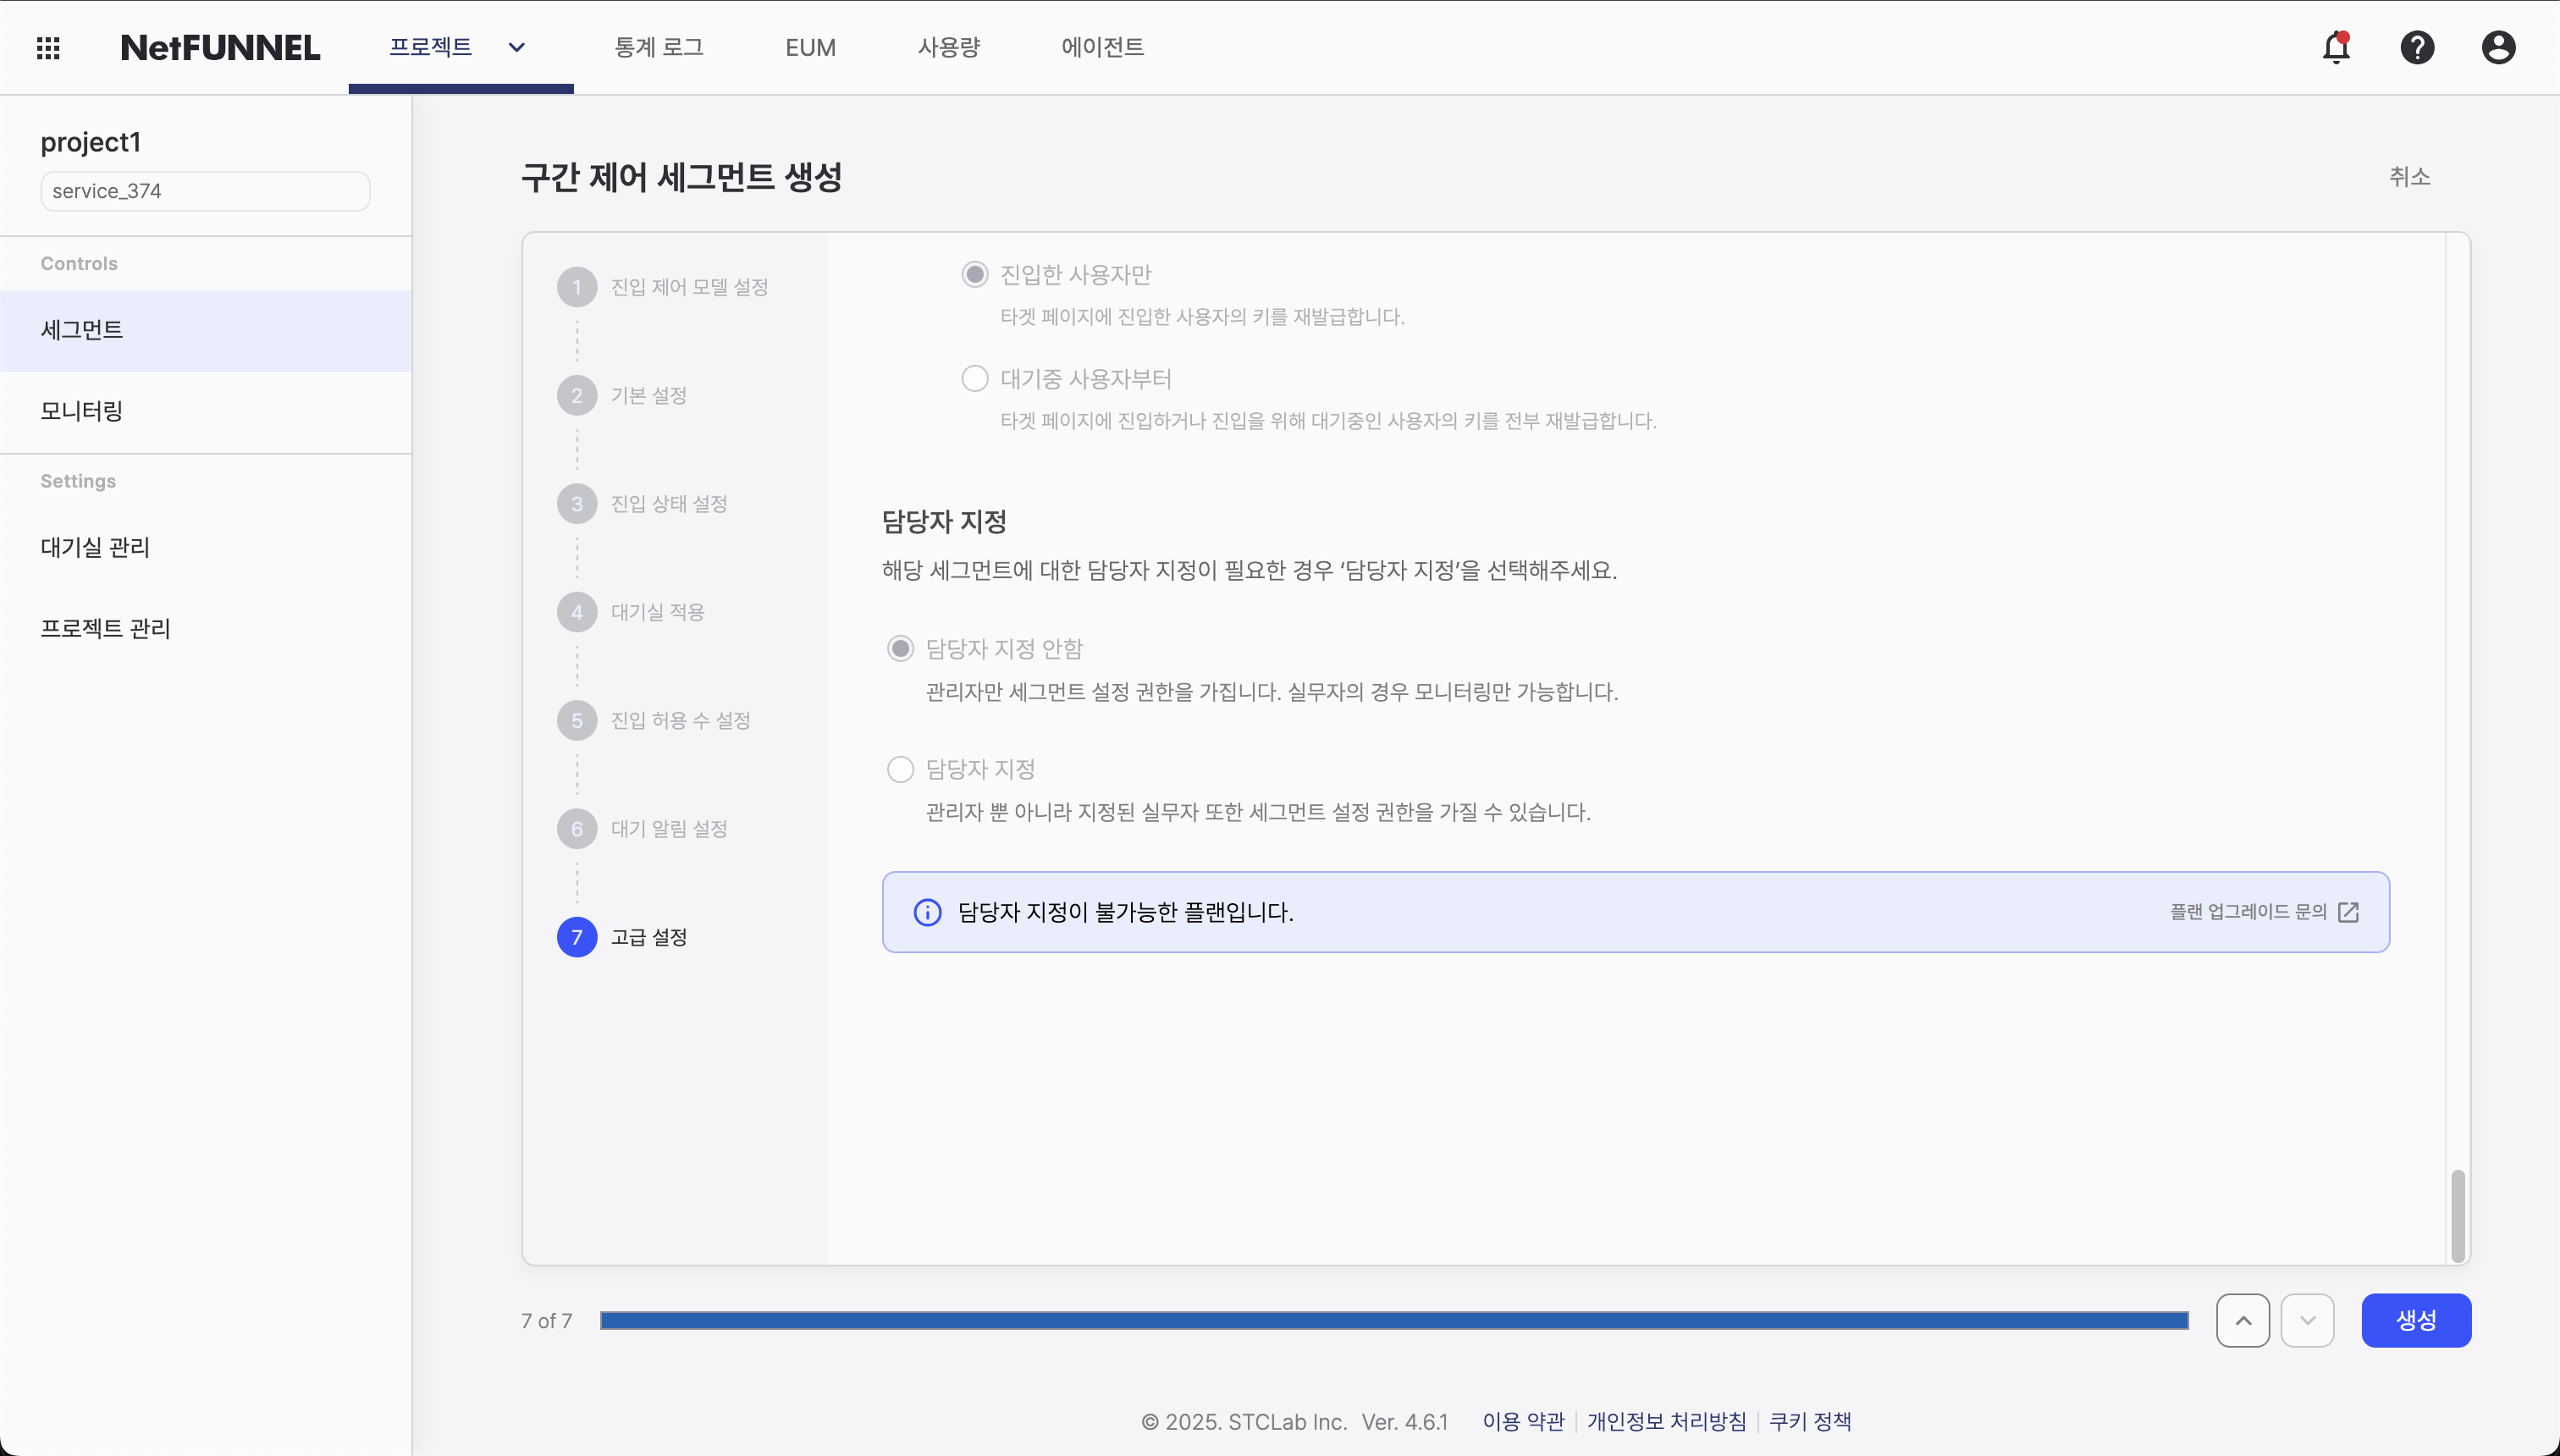Open 플랜 업그레이드 문의 external link icon
Screen dimensions: 2560x1456
point(2348,911)
